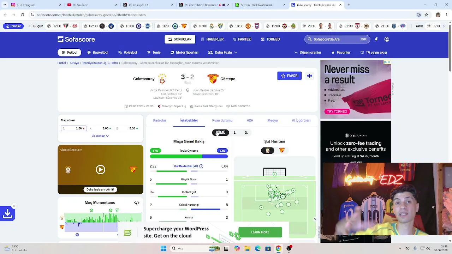
Task: Show Göztepe shots on shot map
Action: point(281,151)
